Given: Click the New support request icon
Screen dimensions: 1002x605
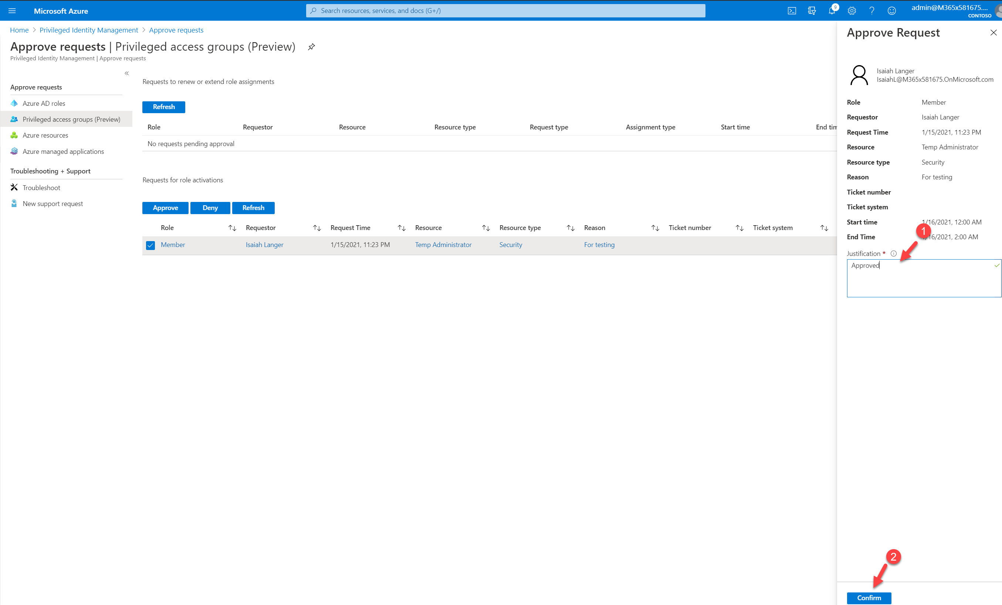Looking at the screenshot, I should (14, 203).
